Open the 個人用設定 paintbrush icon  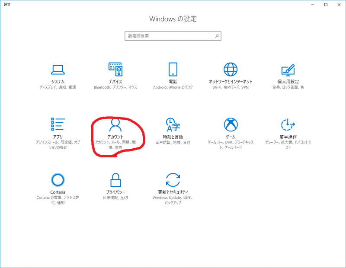pyautogui.click(x=288, y=69)
